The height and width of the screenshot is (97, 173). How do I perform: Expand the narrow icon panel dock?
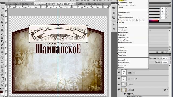coord(116,3)
